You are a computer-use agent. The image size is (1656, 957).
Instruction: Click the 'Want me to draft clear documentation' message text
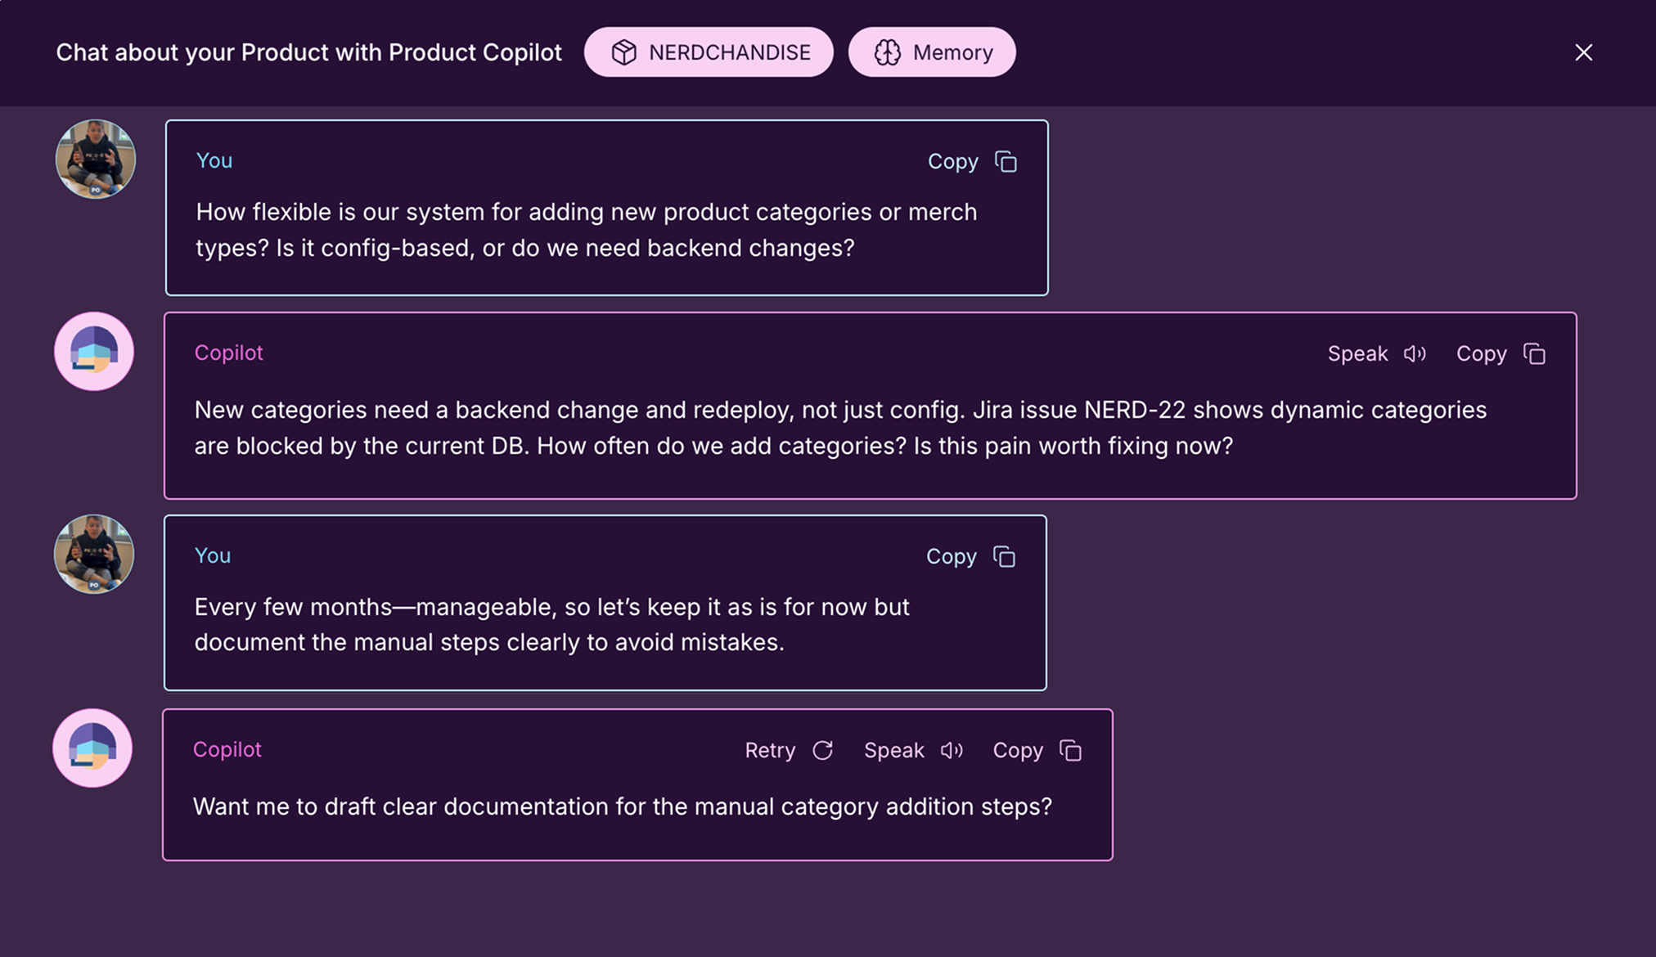tap(622, 806)
